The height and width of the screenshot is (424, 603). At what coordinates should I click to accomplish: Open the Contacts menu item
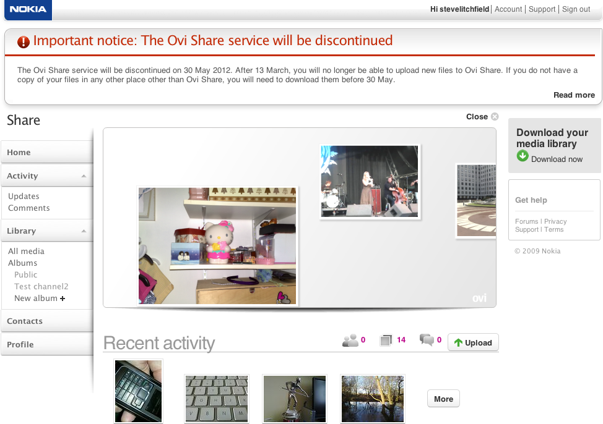tap(47, 321)
